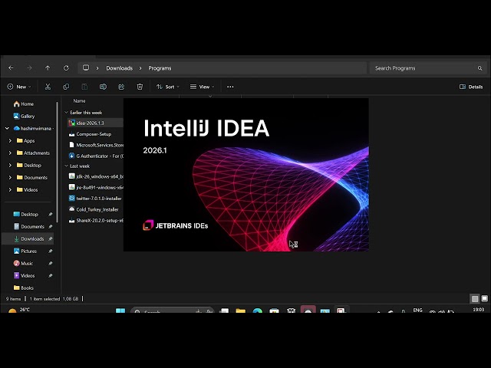Open the pinned Pictures folder
This screenshot has height=368, width=491.
(x=25, y=251)
